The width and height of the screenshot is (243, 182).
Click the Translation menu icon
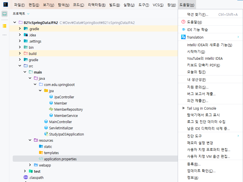pyautogui.click(x=183, y=37)
